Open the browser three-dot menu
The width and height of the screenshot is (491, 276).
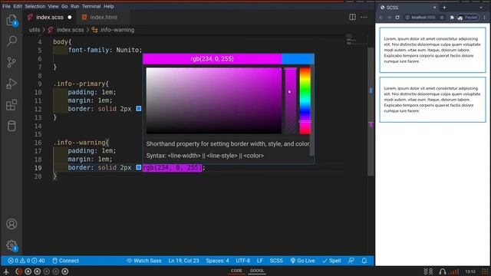pos(484,17)
